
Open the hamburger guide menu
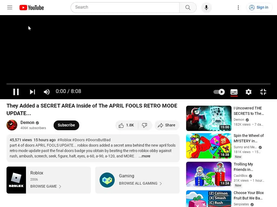10,7
